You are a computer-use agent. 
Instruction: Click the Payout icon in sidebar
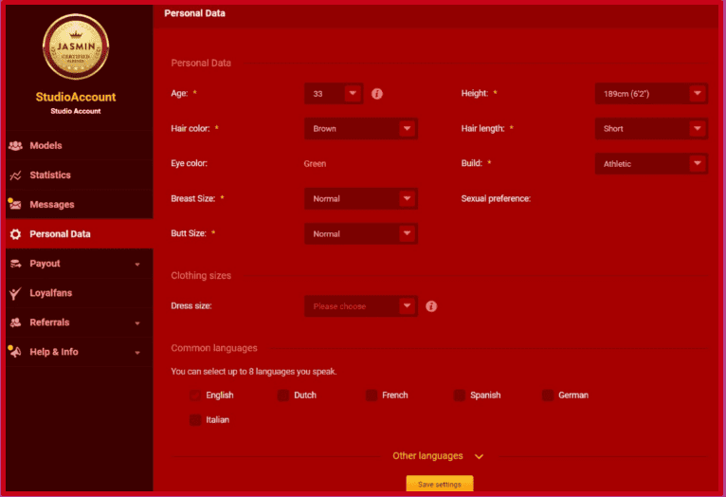15,264
